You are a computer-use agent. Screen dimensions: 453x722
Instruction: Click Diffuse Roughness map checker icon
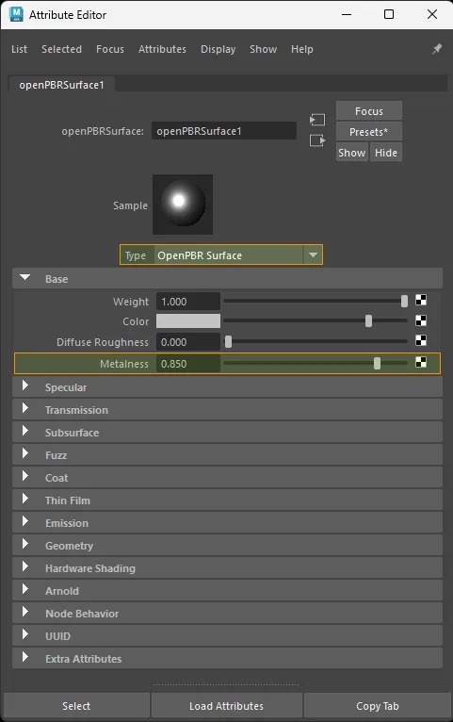(421, 340)
